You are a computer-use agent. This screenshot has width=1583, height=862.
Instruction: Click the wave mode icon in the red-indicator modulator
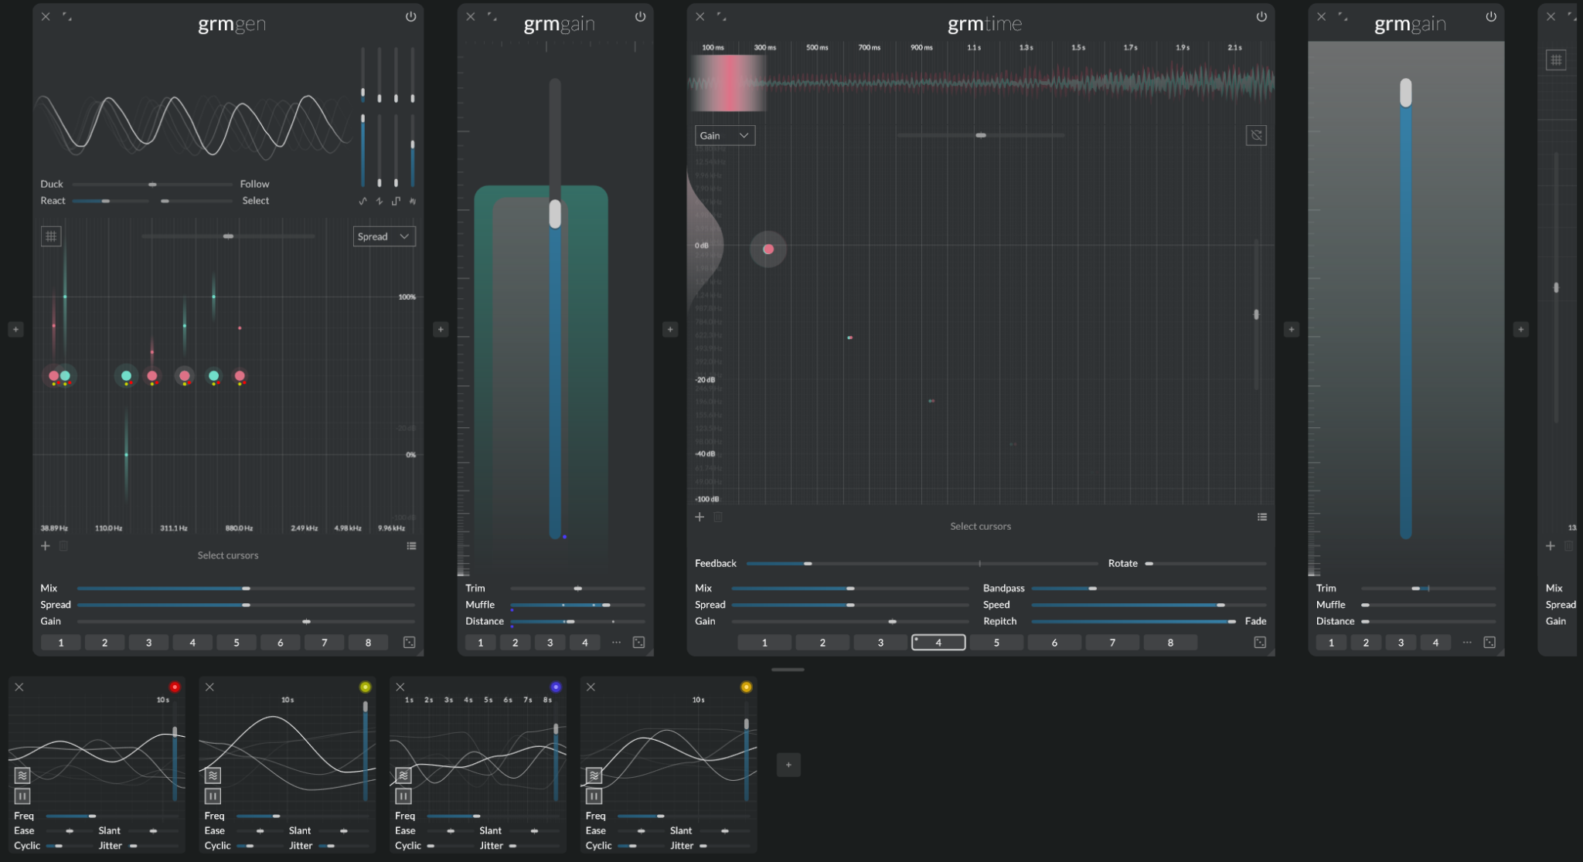click(22, 775)
